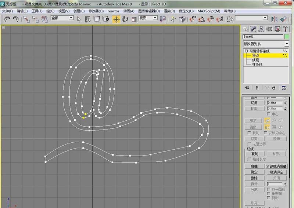Switch to the Display panel tab
The image size is (294, 208).
coord(277,29)
